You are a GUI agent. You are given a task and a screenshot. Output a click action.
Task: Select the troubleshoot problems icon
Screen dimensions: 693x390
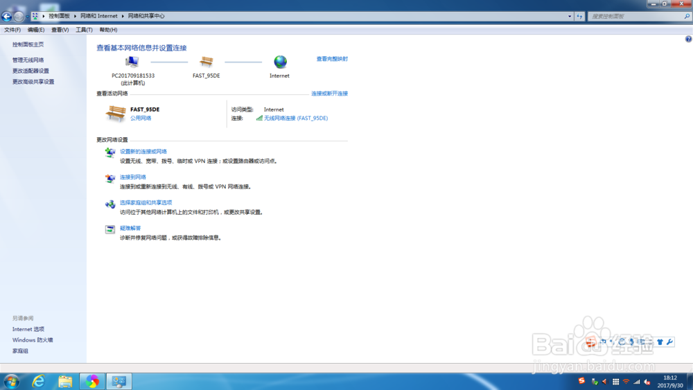(x=110, y=229)
